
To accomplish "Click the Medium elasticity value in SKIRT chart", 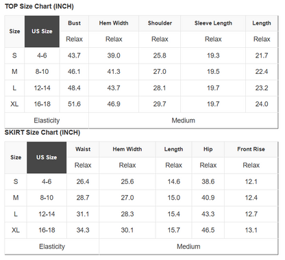I will [188, 246].
